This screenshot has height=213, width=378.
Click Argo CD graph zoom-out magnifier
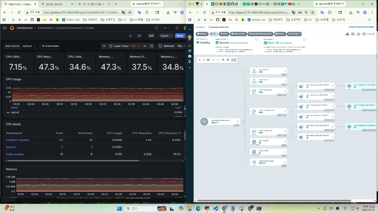(x=228, y=60)
